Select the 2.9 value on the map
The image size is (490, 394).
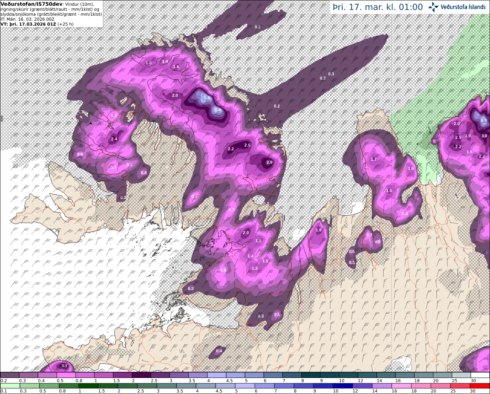point(269,163)
